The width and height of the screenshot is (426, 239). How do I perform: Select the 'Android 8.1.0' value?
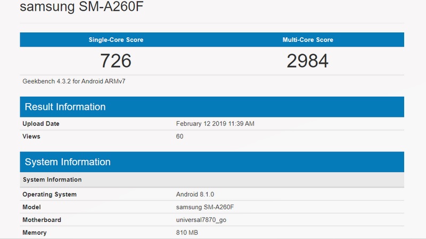[x=195, y=194]
